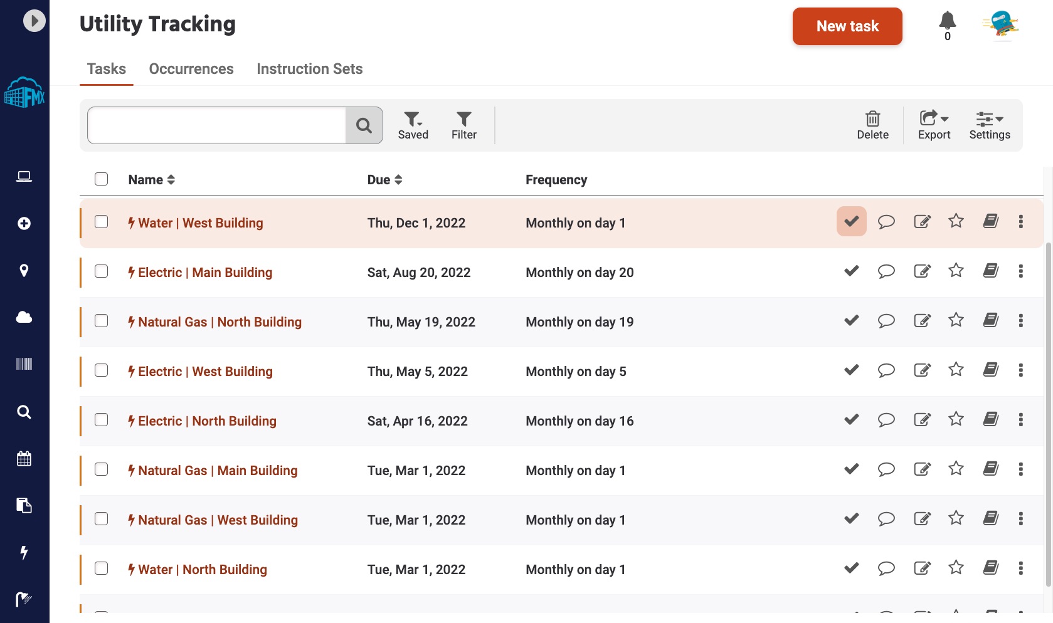Click the notification bell
Screen dimensions: 1053x623
[947, 21]
